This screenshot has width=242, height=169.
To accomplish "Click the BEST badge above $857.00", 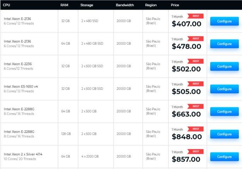I will pyautogui.click(x=196, y=151).
